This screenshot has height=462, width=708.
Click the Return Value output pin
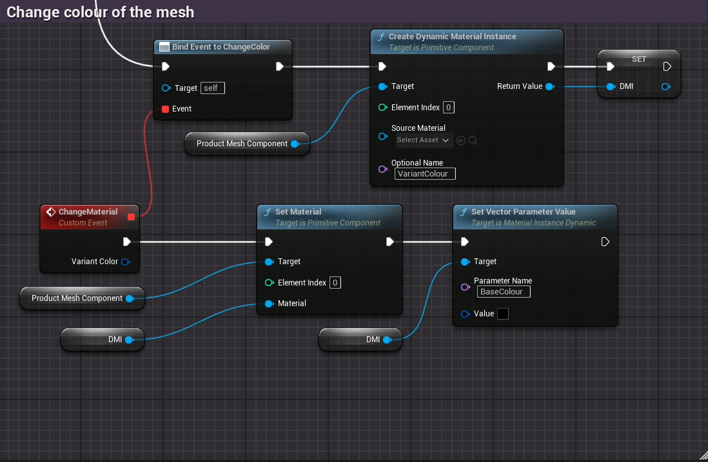(x=549, y=86)
